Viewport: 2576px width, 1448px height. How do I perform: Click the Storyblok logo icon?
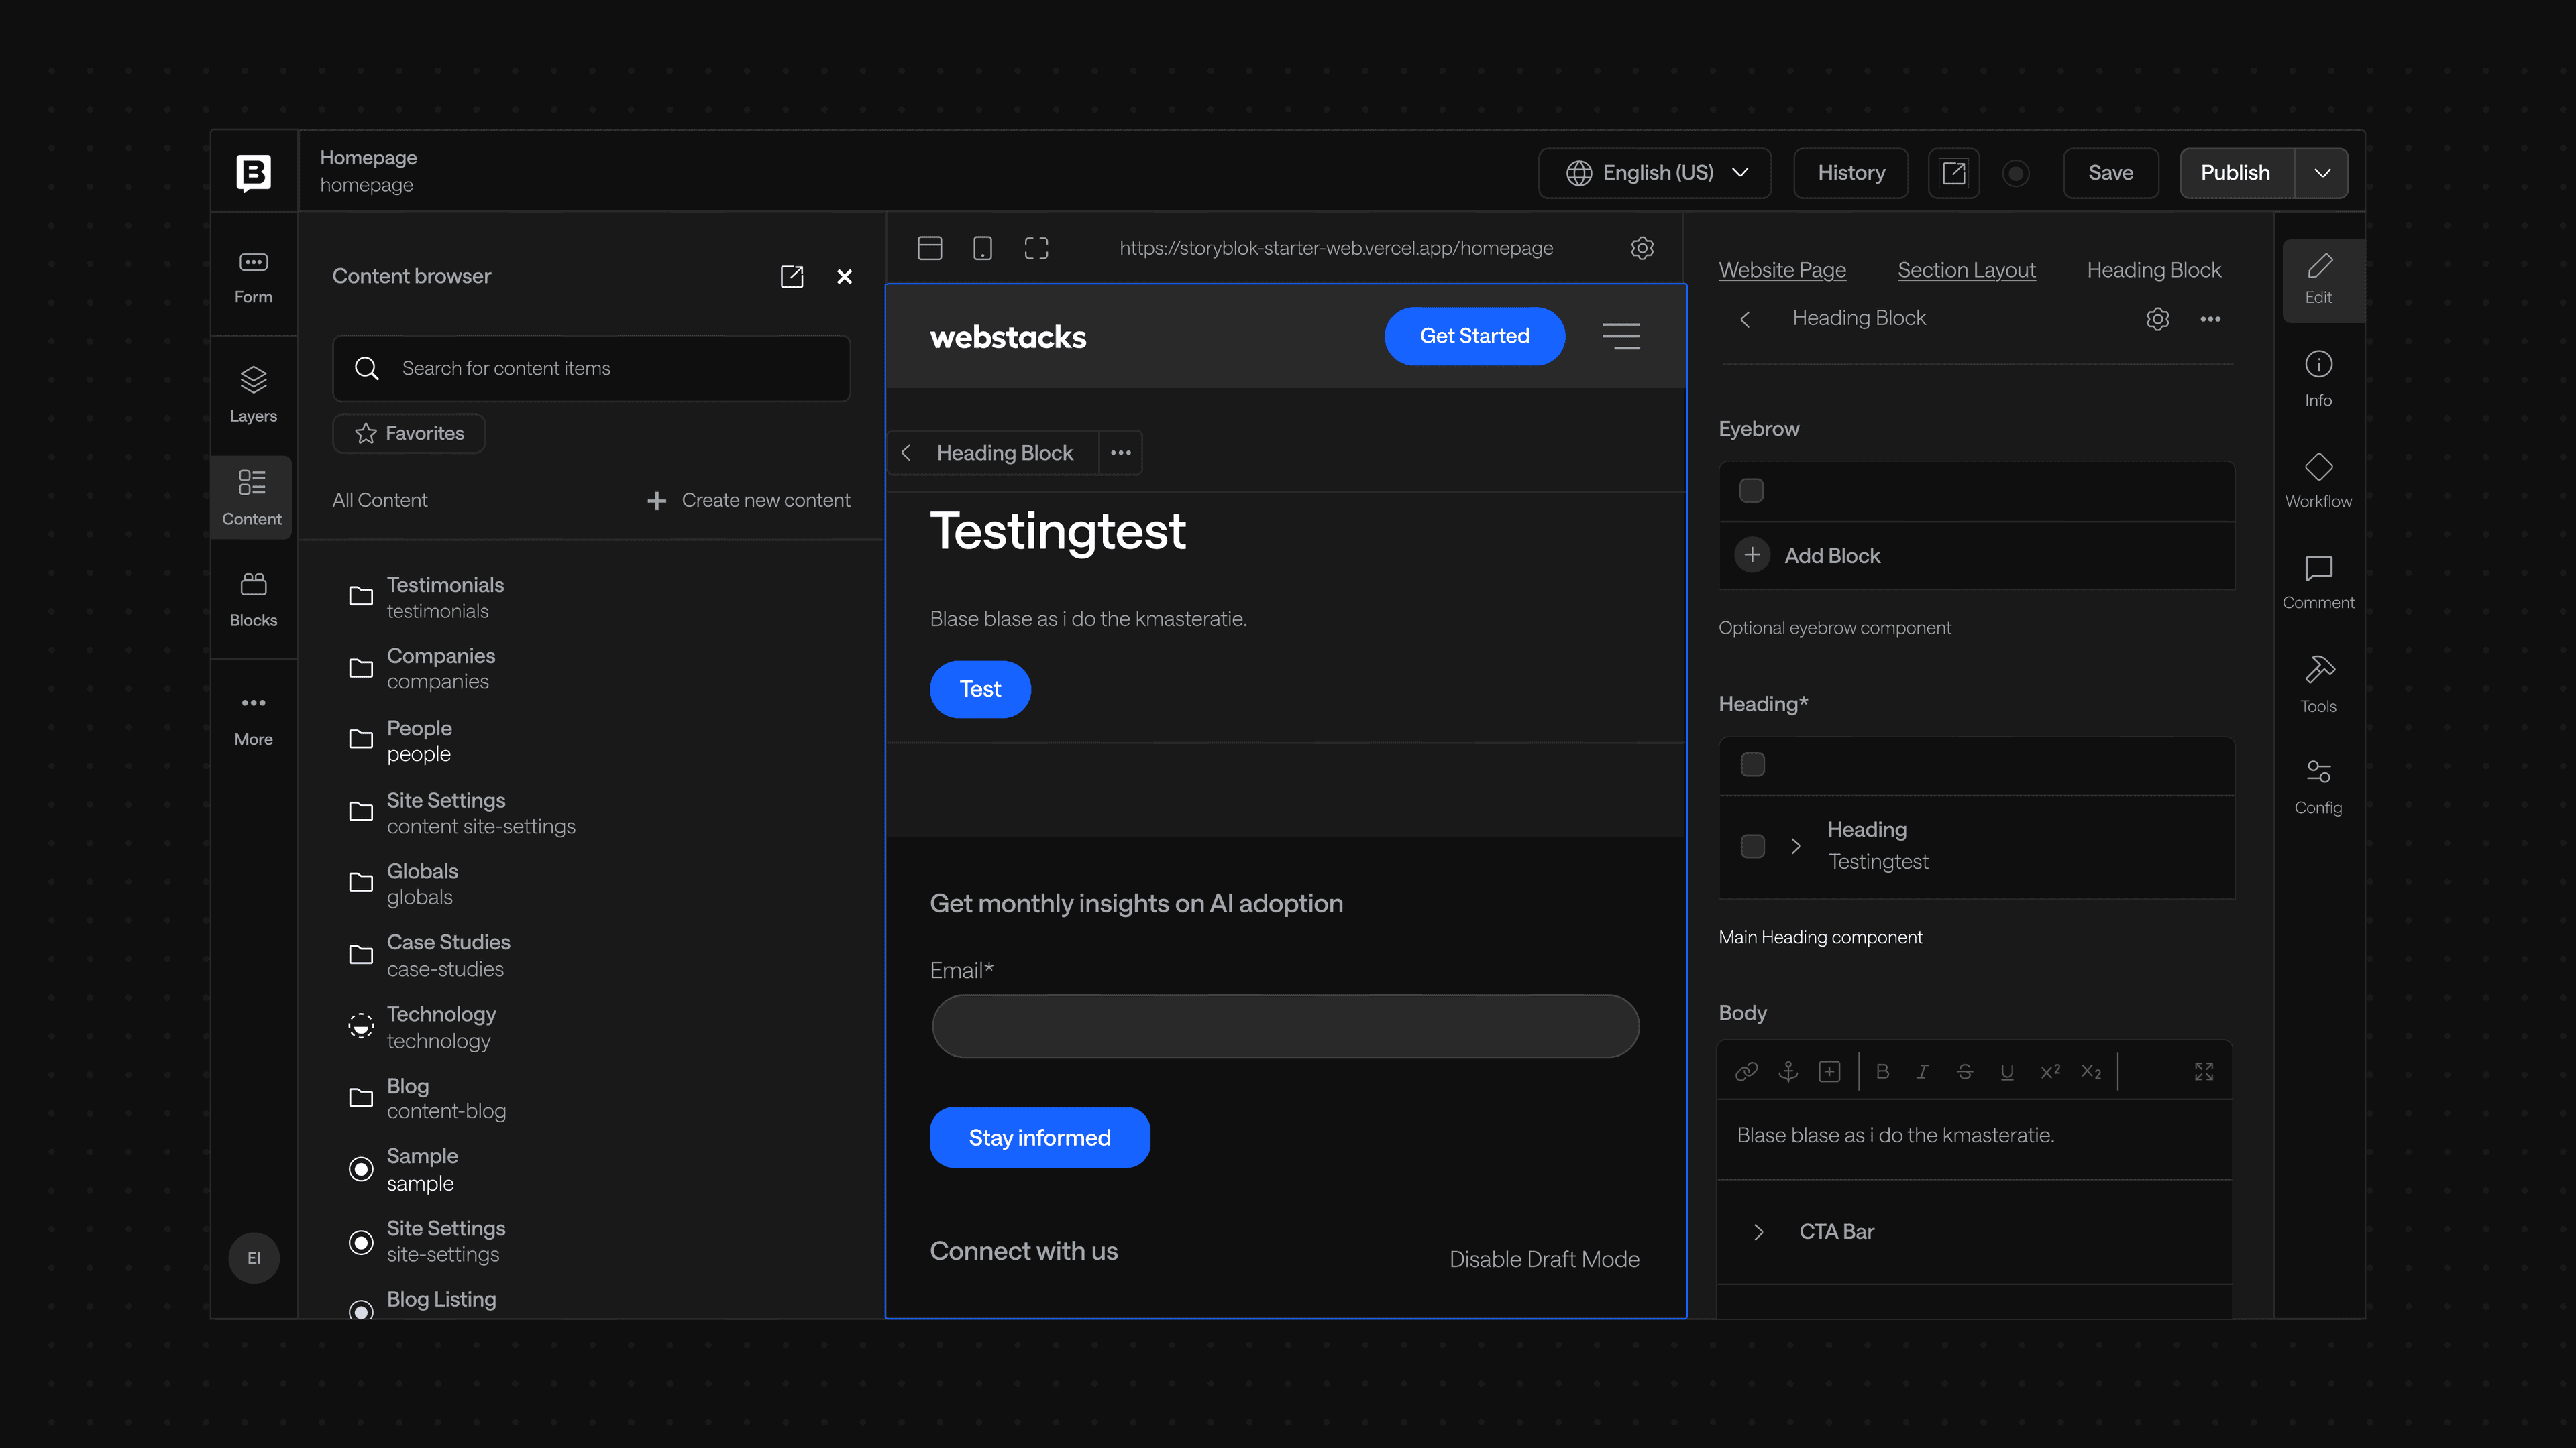coord(253,172)
